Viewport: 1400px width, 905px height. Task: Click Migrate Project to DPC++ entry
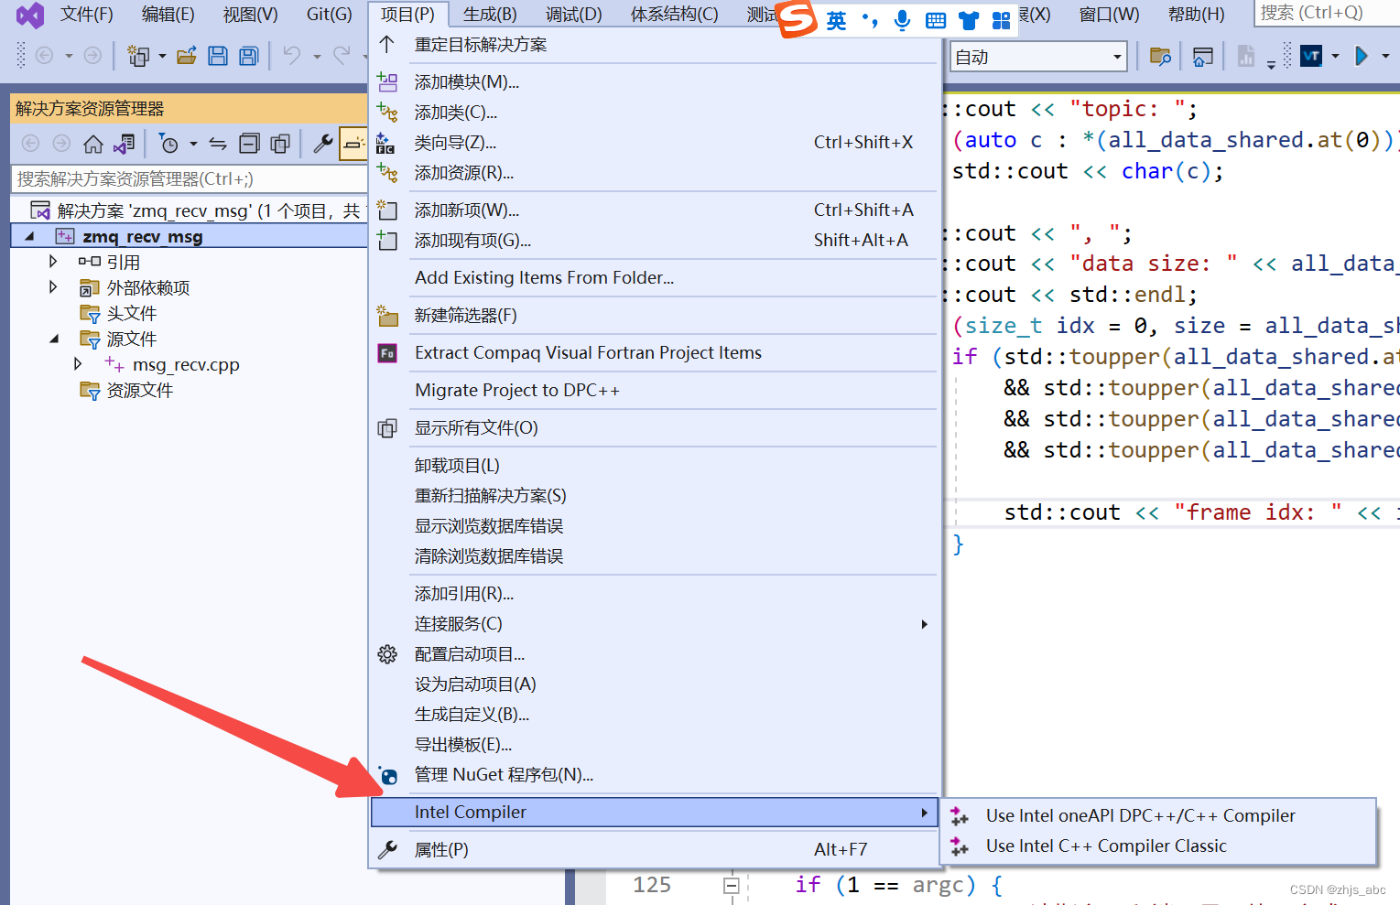pos(654,390)
